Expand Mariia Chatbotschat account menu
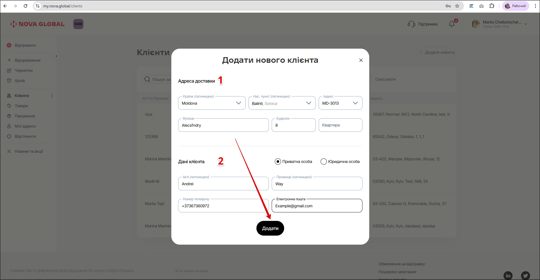This screenshot has width=540, height=280. 526,24
